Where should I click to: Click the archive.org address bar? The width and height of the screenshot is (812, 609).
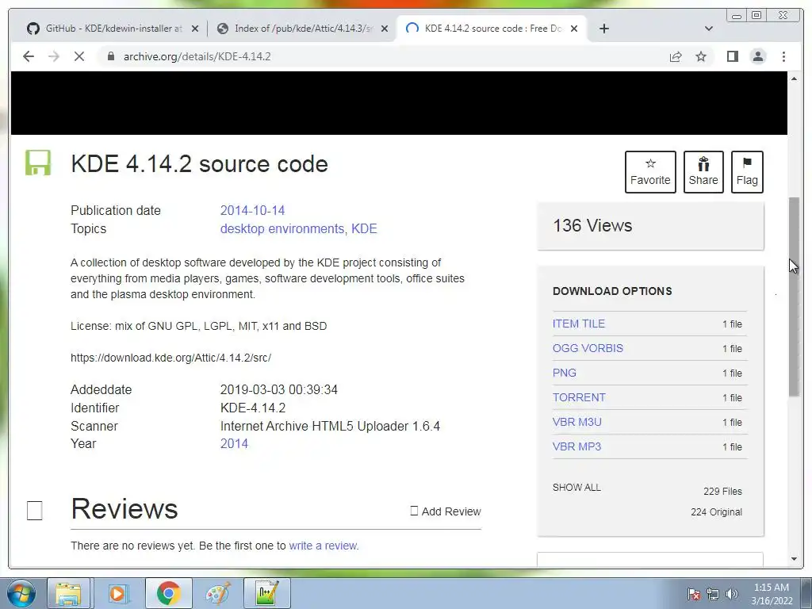(383, 56)
